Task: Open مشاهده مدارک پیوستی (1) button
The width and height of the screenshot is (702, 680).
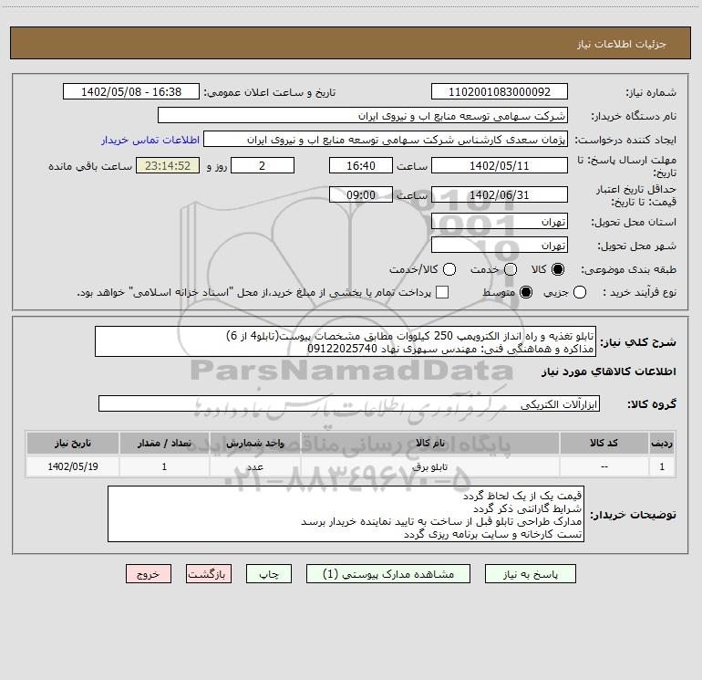Action: (388, 574)
